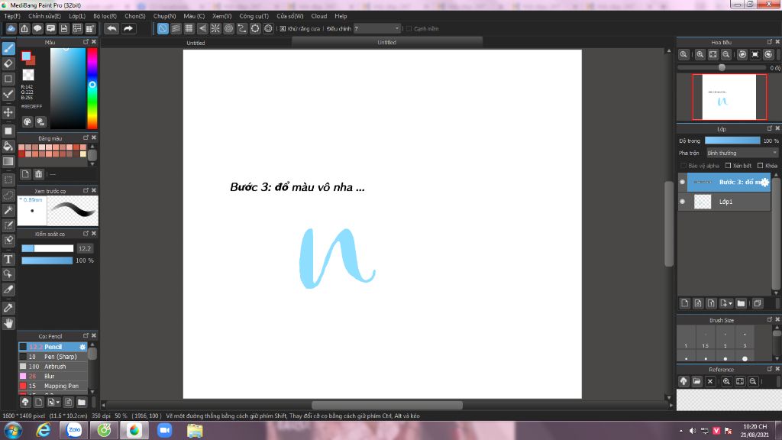Select the Bucket fill tool
Image resolution: width=782 pixels, height=440 pixels.
tap(8, 146)
